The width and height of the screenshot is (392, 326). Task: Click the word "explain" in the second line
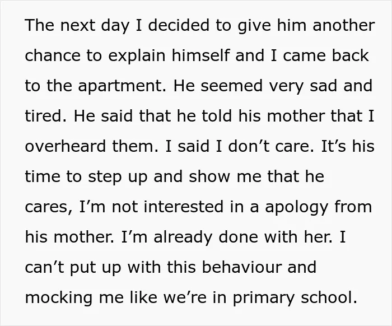point(137,57)
